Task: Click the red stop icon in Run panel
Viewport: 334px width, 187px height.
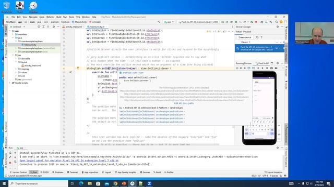Action: 10,163
